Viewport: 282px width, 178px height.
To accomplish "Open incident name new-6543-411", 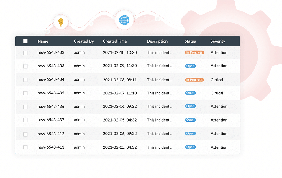I will pyautogui.click(x=51, y=147).
